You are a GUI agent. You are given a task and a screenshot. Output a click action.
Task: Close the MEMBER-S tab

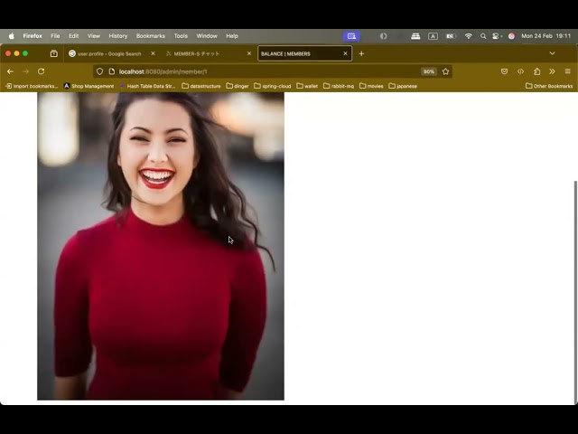click(249, 53)
